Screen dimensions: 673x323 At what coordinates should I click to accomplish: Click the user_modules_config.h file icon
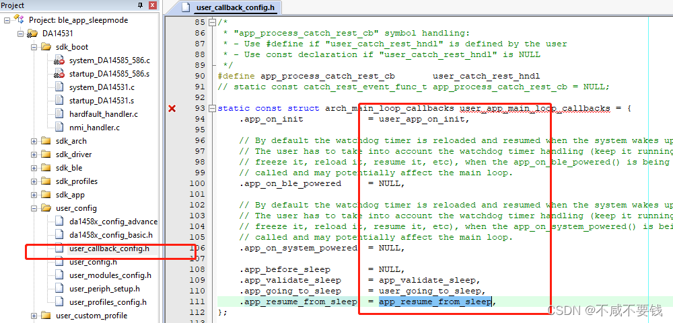pyautogui.click(x=59, y=275)
